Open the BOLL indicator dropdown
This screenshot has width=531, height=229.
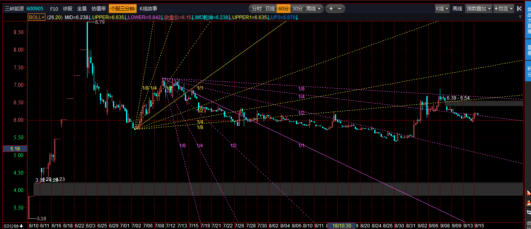click(37, 17)
